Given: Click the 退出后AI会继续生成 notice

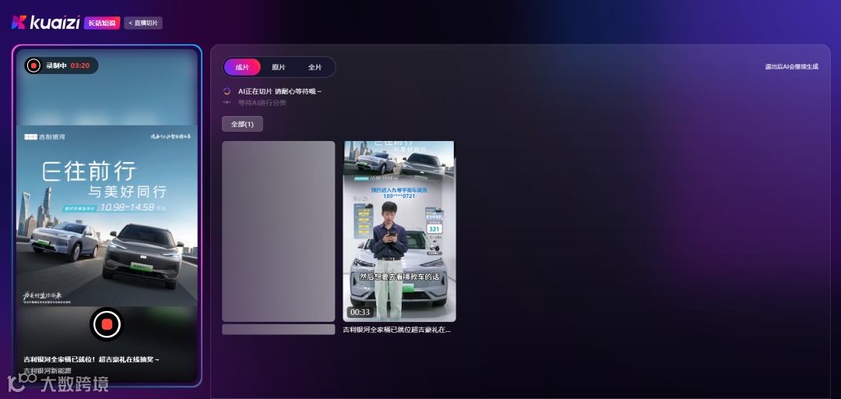Looking at the screenshot, I should pyautogui.click(x=792, y=67).
